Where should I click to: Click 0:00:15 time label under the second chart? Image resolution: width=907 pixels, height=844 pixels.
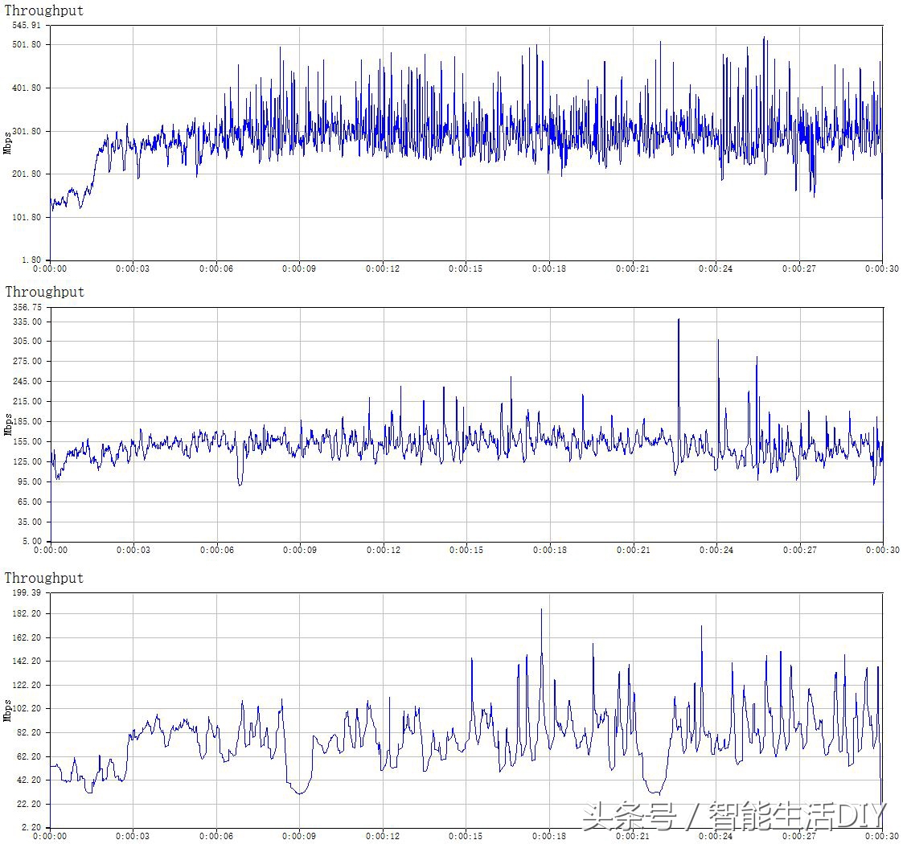(466, 551)
